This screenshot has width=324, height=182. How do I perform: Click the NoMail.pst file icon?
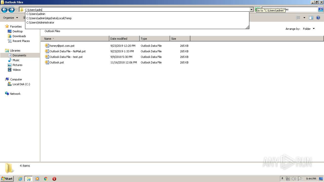[x=47, y=51]
